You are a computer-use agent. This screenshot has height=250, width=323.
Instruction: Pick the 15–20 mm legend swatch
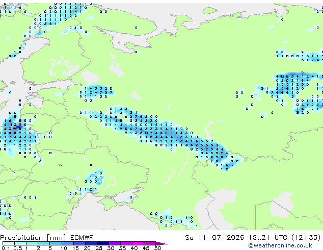[79, 243]
